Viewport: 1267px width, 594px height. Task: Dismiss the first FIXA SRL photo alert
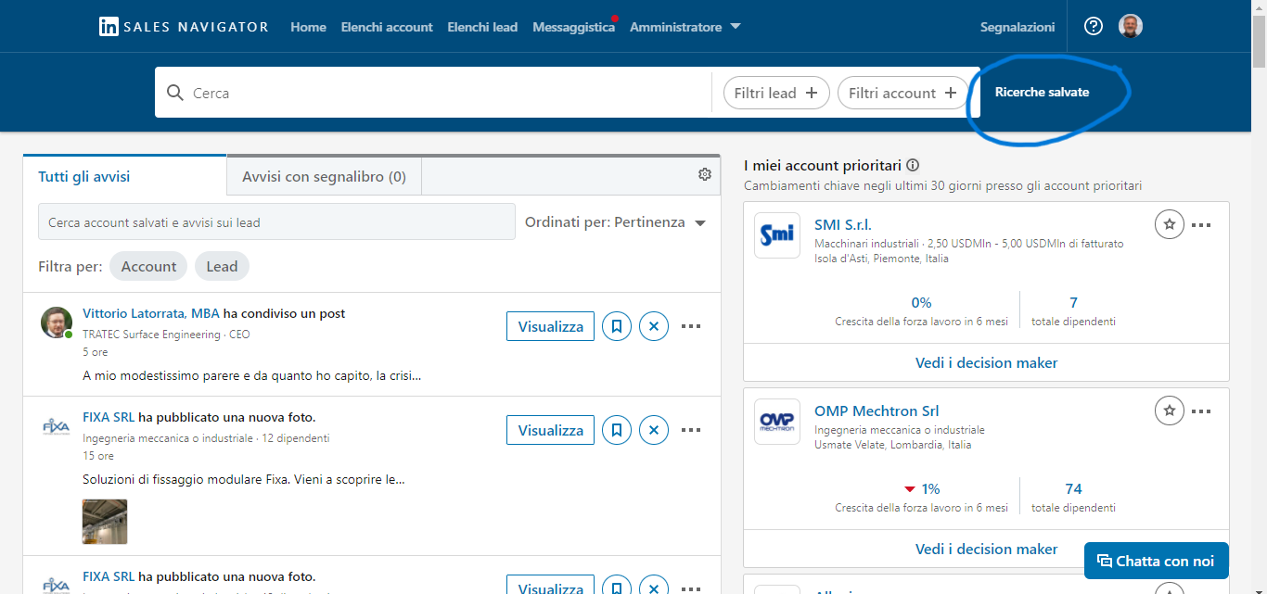click(654, 430)
